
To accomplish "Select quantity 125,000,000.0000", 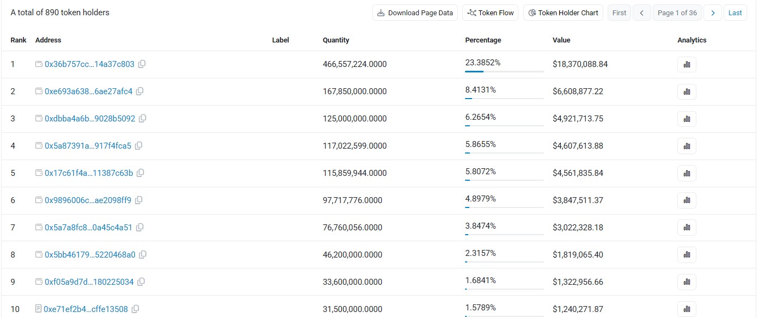I will coord(354,119).
